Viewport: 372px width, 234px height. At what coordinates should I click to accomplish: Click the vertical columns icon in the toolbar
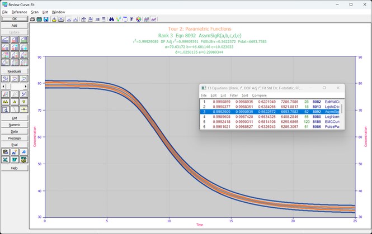pos(97,19)
